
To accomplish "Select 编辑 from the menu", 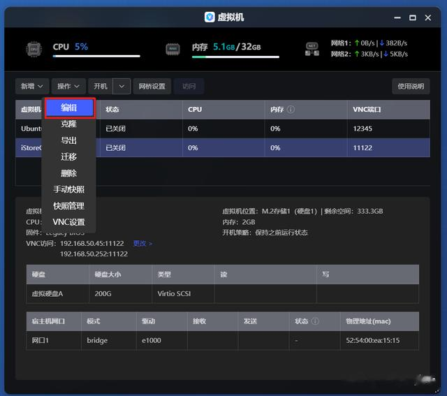I will coord(69,108).
